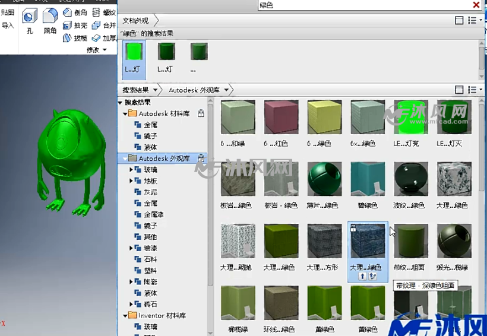
Task: Select the 缎光..榄绿 sphere appearance
Action: coord(454,241)
